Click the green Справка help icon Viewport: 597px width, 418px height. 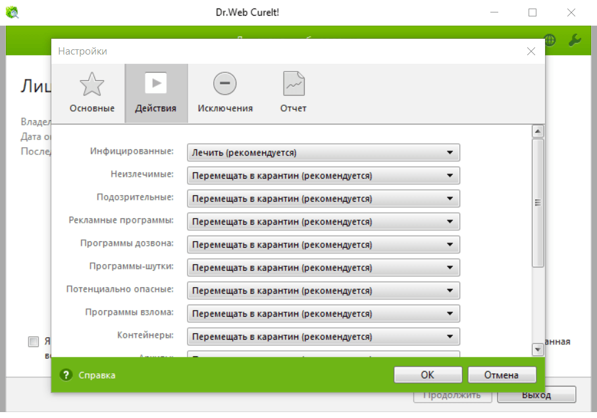click(x=66, y=375)
